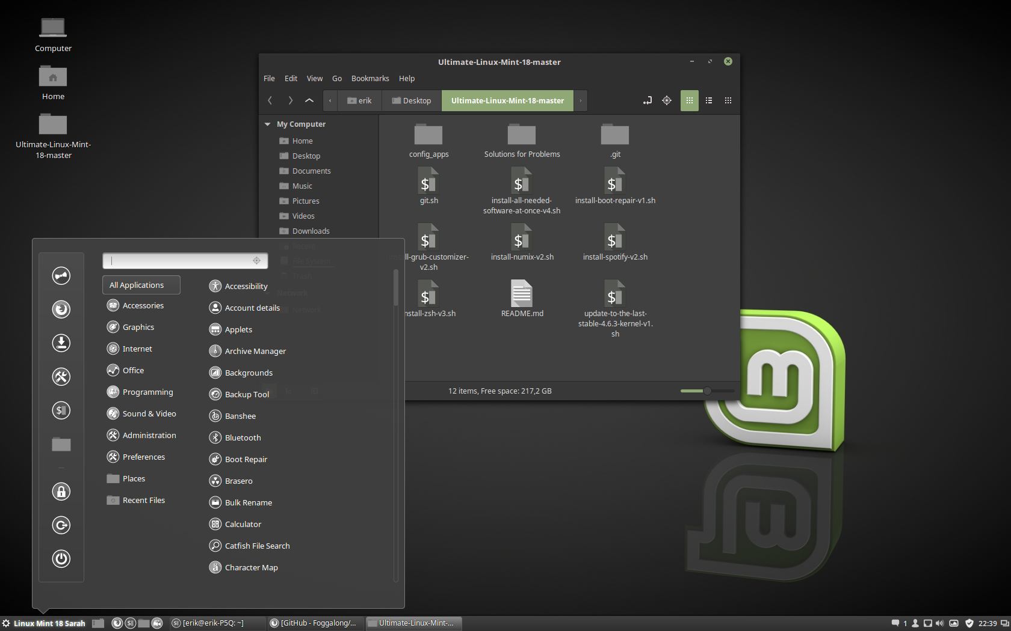Open the File menu
1011x631 pixels.
(269, 79)
